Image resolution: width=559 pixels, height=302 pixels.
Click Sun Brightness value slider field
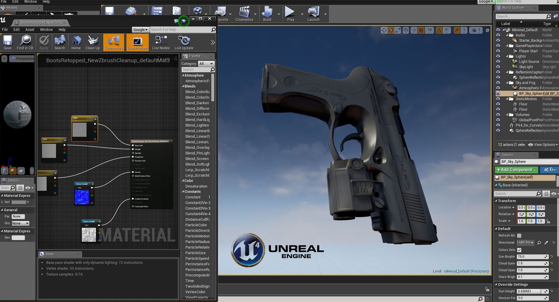[x=533, y=257]
